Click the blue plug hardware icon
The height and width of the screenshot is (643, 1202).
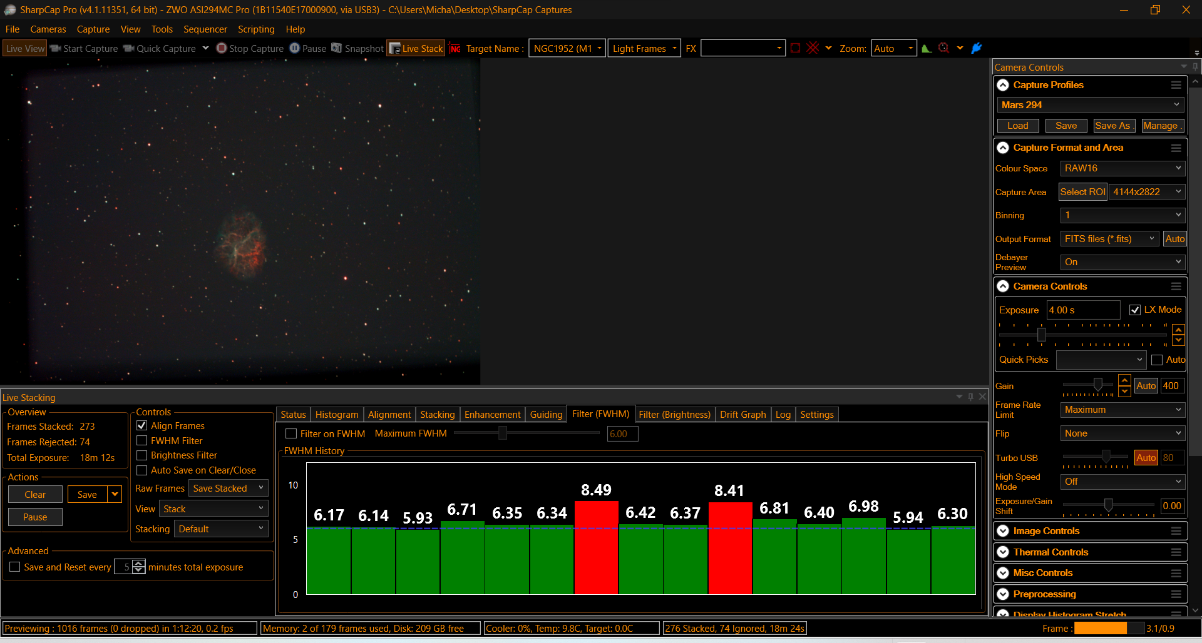click(x=977, y=48)
